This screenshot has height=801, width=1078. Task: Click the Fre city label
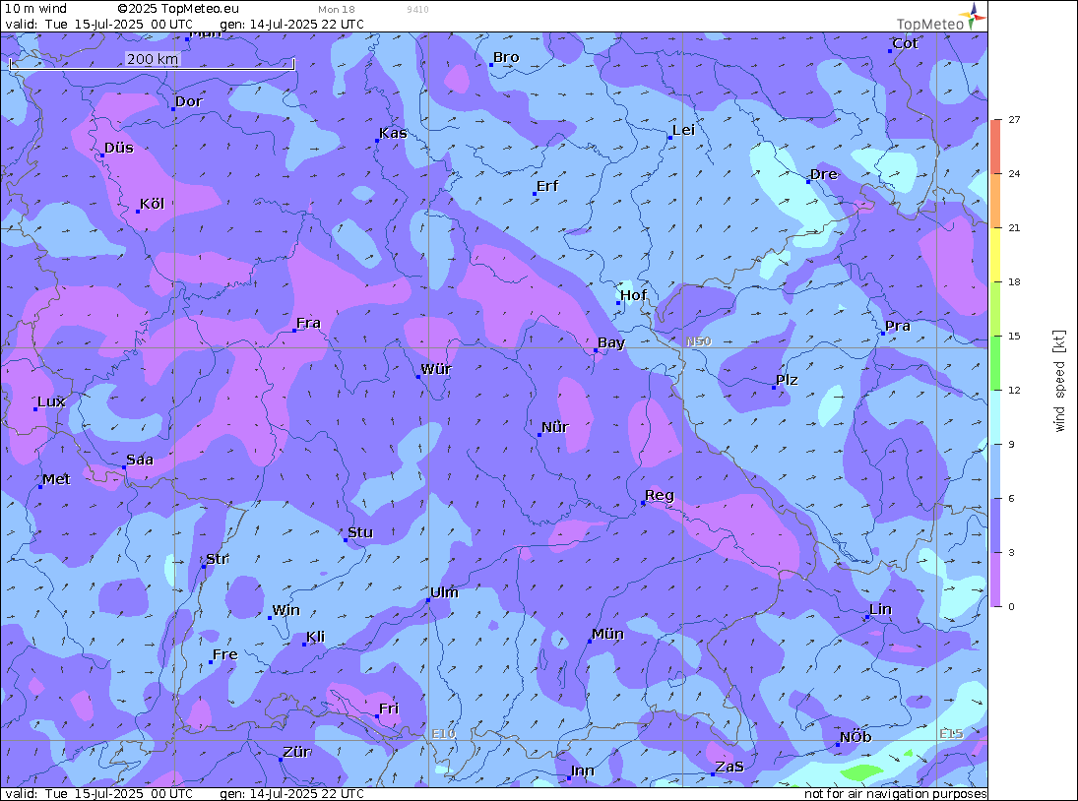224,654
